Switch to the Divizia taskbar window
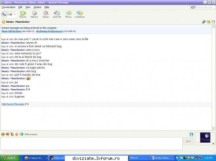Image resolution: width=216 pixels, height=161 pixels. pyautogui.click(x=161, y=158)
